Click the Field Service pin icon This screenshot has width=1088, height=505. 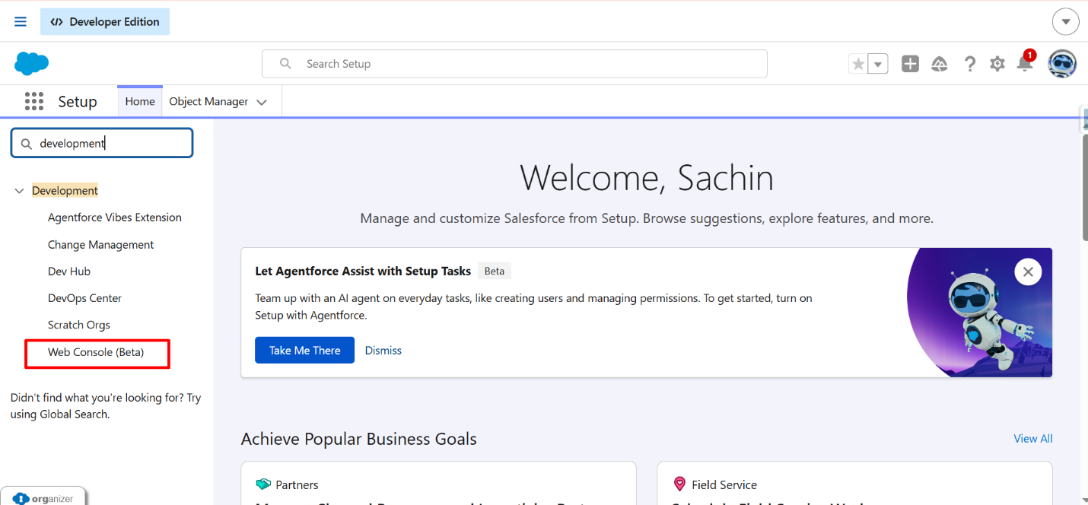[x=679, y=484]
